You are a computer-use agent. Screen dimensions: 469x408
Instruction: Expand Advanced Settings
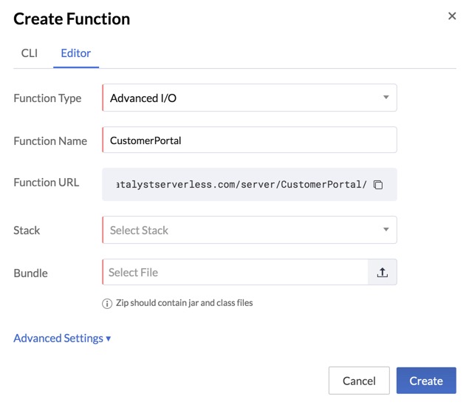click(62, 339)
